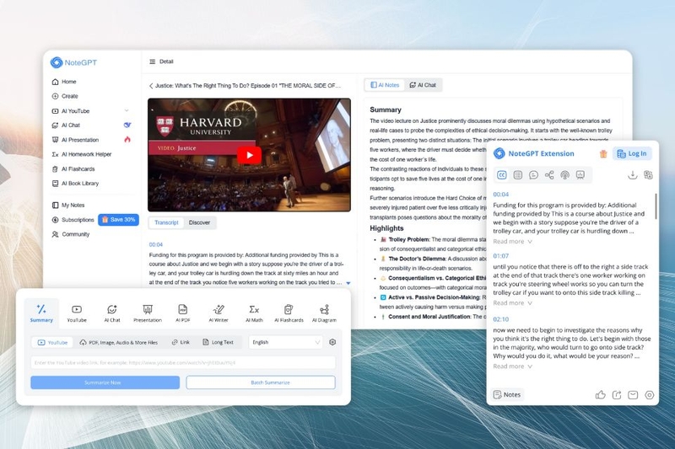Open the English language dropdown
This screenshot has height=449, width=675.
286,343
